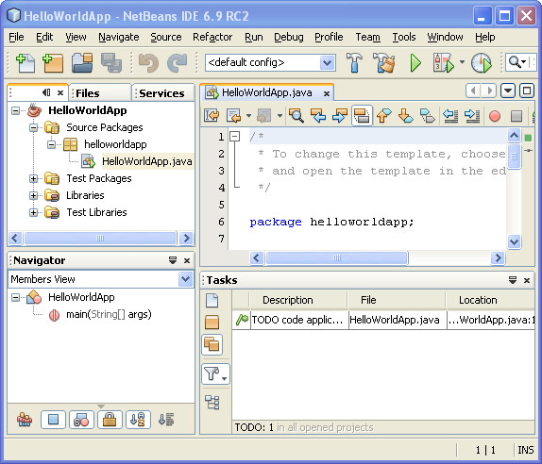The image size is (542, 464).
Task: Select HelloWorldApp.java in project tree
Action: point(147,161)
